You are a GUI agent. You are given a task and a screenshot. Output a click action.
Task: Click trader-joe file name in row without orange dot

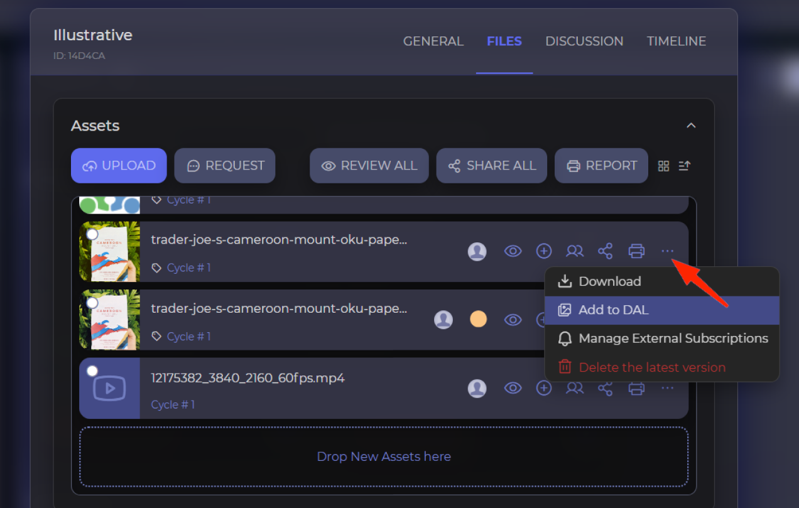click(280, 240)
